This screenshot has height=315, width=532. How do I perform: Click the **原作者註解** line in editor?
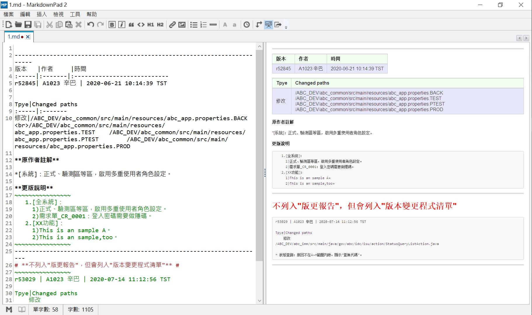click(x=37, y=160)
